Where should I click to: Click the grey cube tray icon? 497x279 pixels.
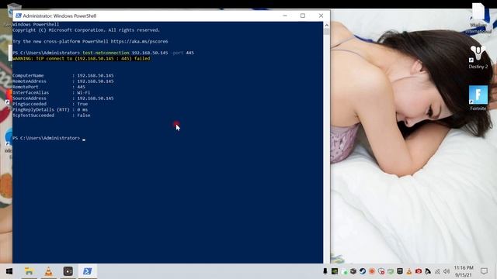point(353,271)
